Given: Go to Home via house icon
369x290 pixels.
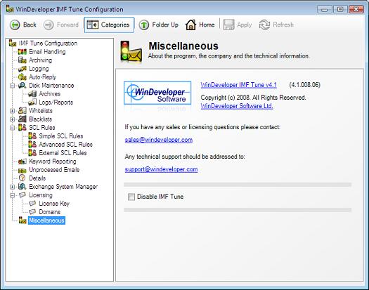Looking at the screenshot, I should [x=190, y=25].
